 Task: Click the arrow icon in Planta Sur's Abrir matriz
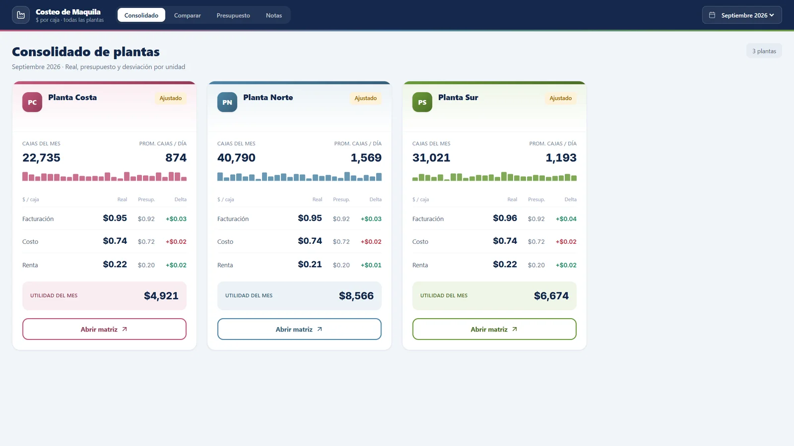(x=515, y=329)
